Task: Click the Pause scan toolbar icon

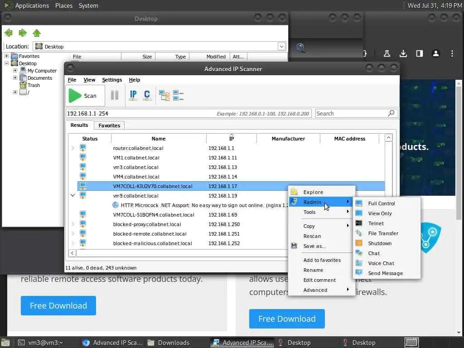Action: pos(115,95)
